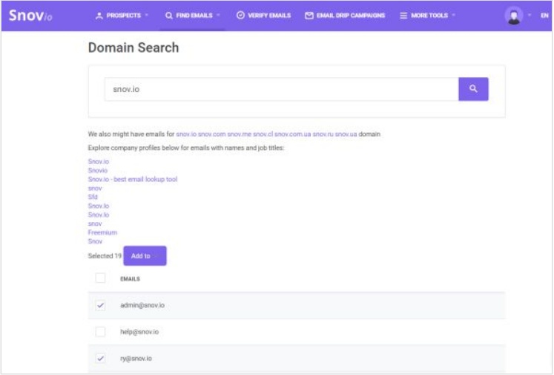Image resolution: width=554 pixels, height=375 pixels.
Task: Open Snov.io - best email lookup tool profile
Action: 133,180
